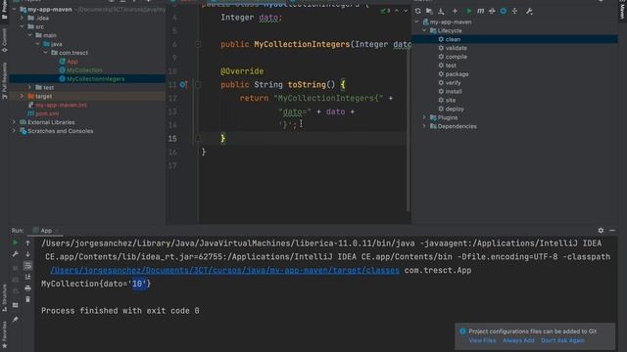Expand the Dependencies node in Maven
The image size is (627, 352).
[x=424, y=126]
